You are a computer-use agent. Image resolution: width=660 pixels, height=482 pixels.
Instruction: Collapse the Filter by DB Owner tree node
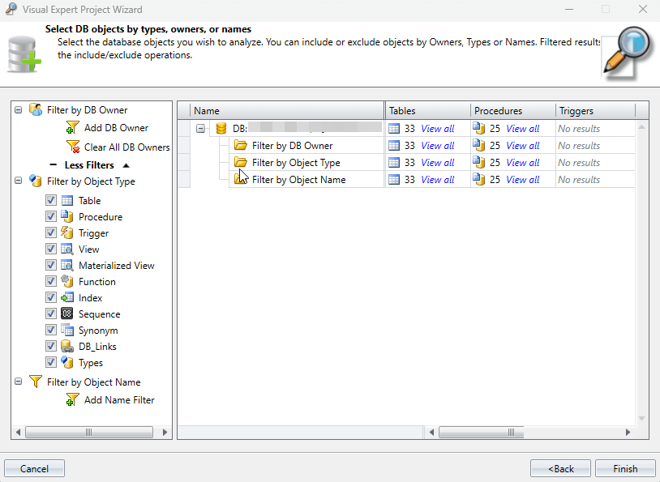coord(18,110)
